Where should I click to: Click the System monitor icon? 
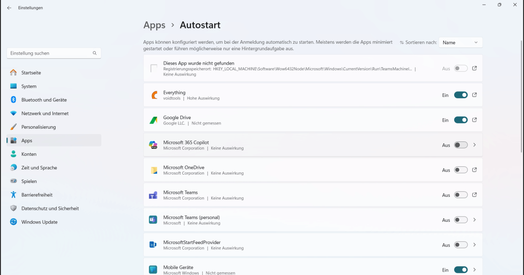(x=14, y=86)
